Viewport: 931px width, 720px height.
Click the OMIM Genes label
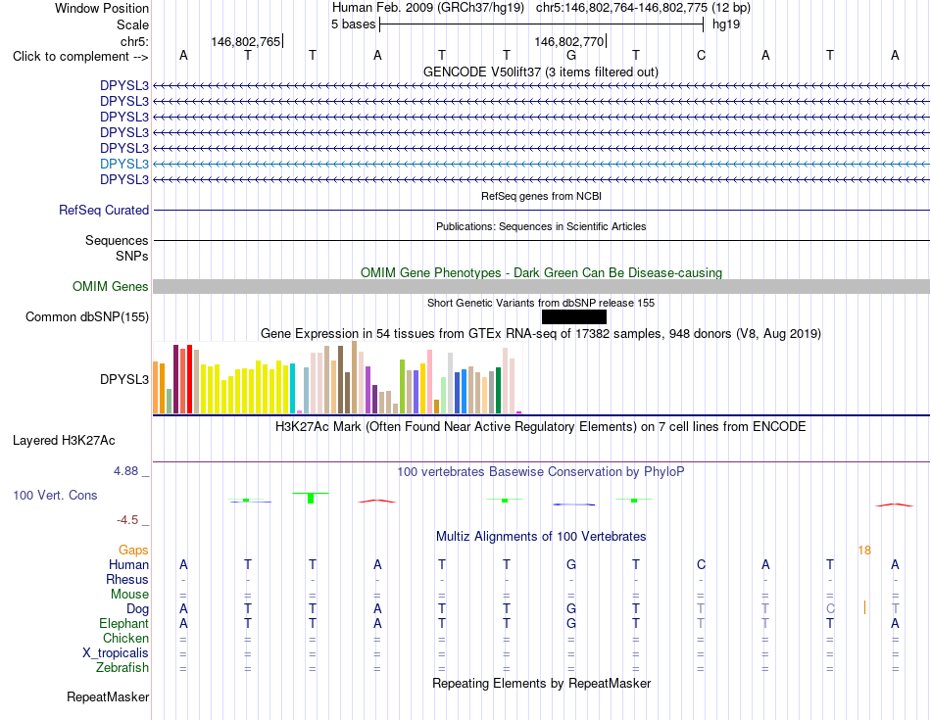[111, 287]
